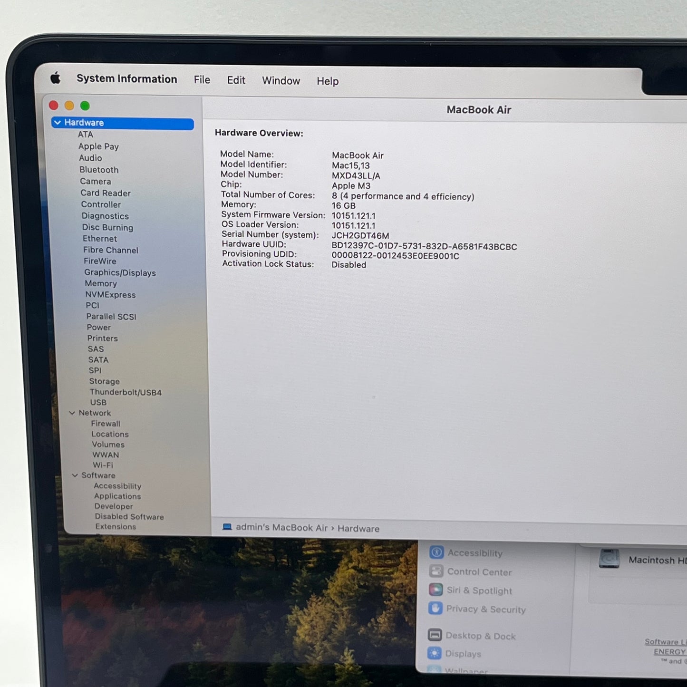Click the model number MXD43LL/A
687x687 pixels.
coord(356,176)
